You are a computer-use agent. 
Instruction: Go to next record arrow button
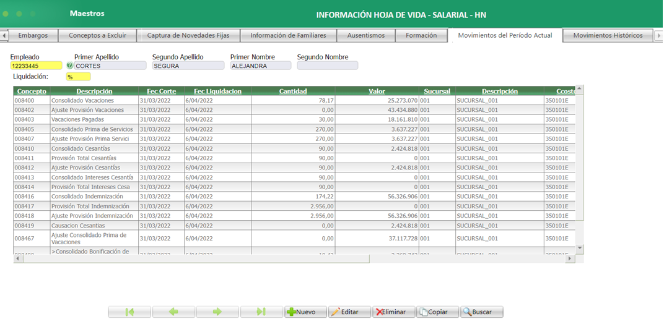coord(217,312)
